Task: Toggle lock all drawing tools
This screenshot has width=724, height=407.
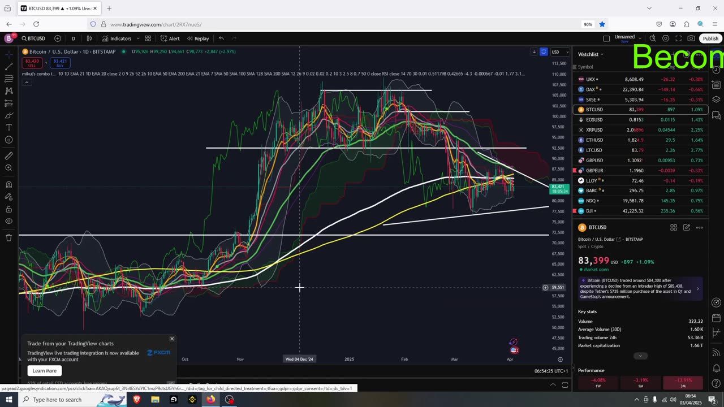Action: [x=8, y=209]
